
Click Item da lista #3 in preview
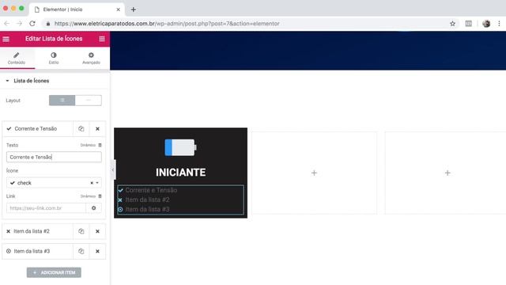pos(147,209)
